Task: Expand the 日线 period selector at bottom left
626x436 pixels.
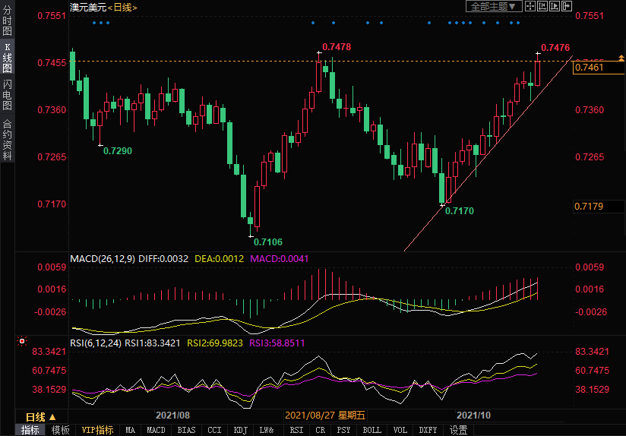Action: point(41,417)
